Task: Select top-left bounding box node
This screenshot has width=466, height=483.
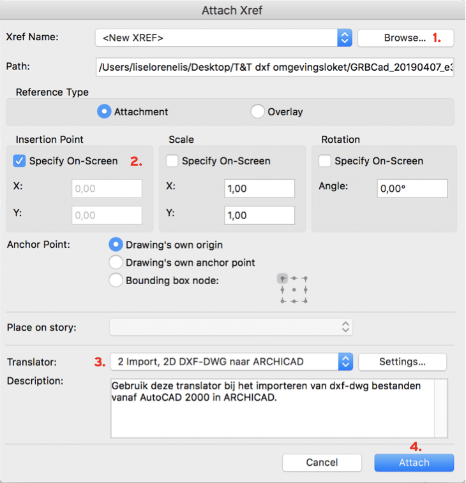Action: click(282, 278)
